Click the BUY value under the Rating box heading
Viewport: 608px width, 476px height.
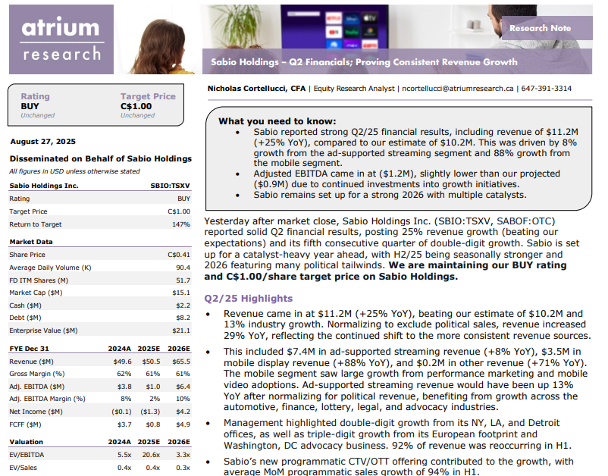click(x=30, y=106)
